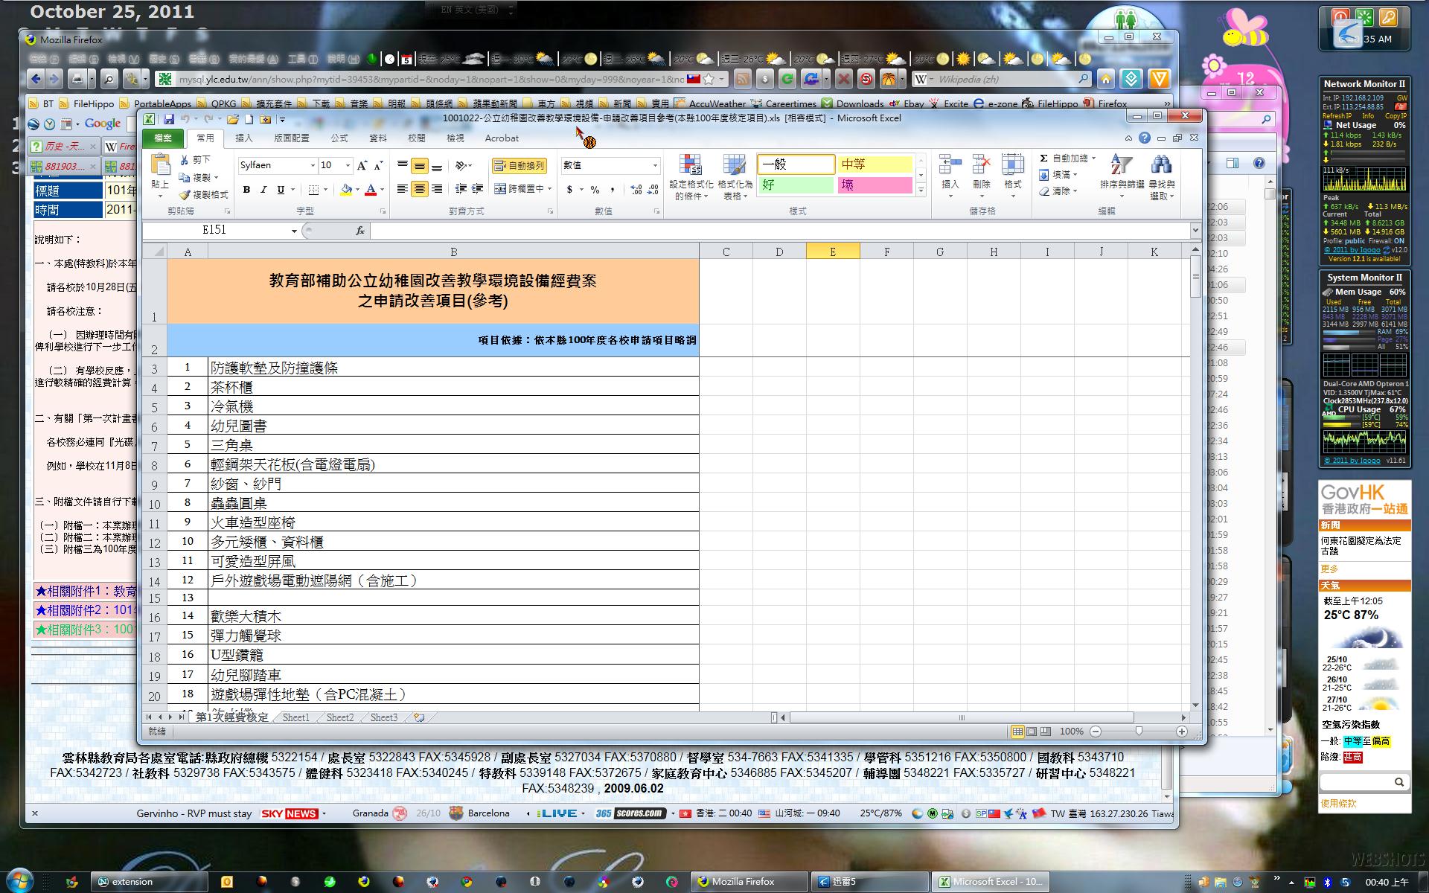The width and height of the screenshot is (1429, 893).
Task: Switch to the 插入 Insert ribbon tab
Action: [243, 138]
